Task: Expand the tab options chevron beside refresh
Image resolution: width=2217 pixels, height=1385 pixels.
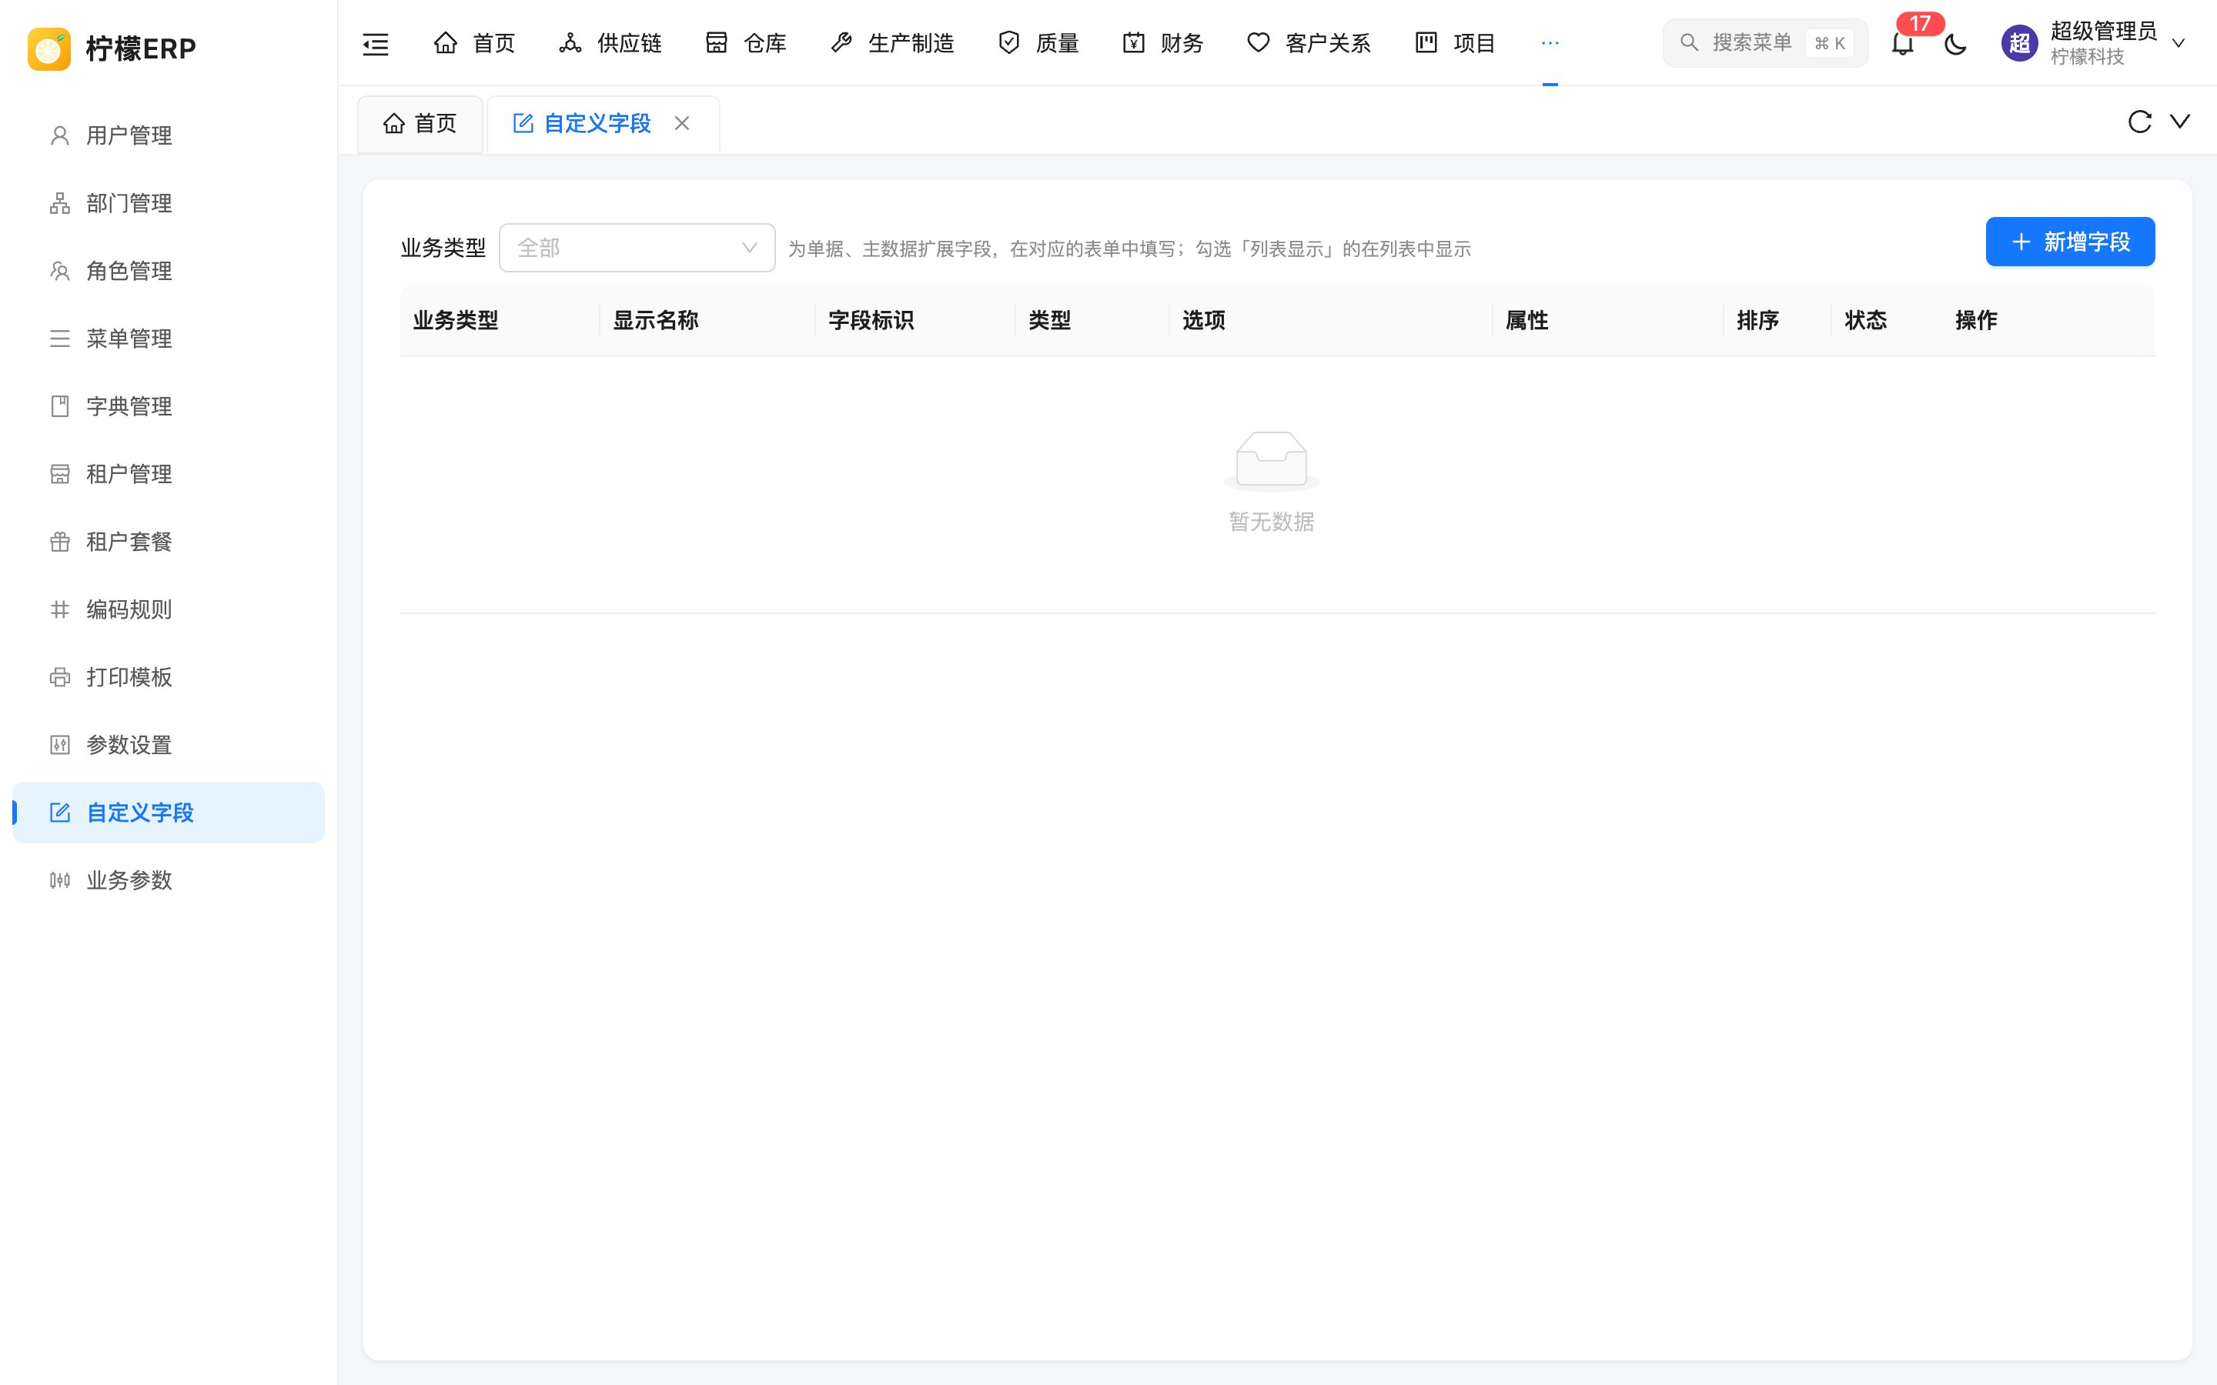Action: 2180,121
